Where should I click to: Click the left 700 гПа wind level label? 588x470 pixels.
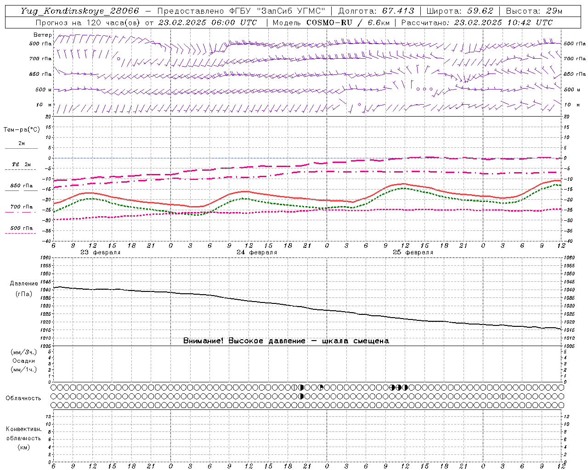tap(40, 59)
